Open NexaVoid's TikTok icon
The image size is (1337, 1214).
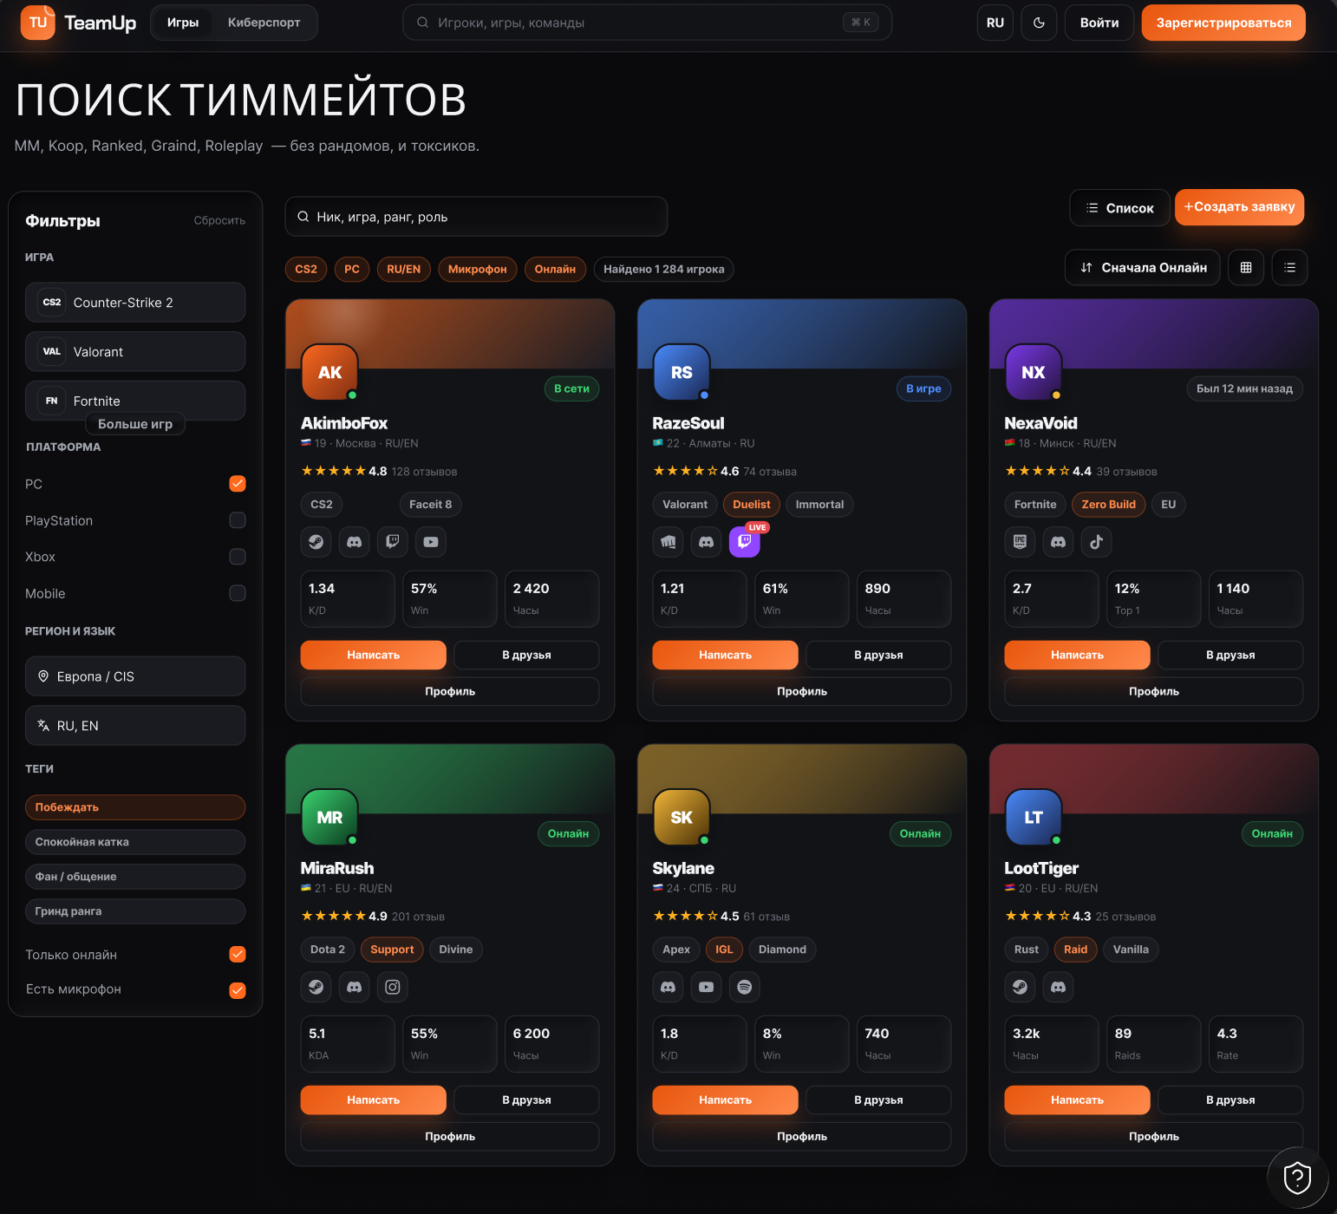1097,542
